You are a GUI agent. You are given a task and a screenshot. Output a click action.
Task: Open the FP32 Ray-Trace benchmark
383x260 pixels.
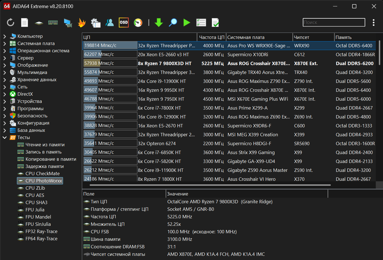(41, 231)
